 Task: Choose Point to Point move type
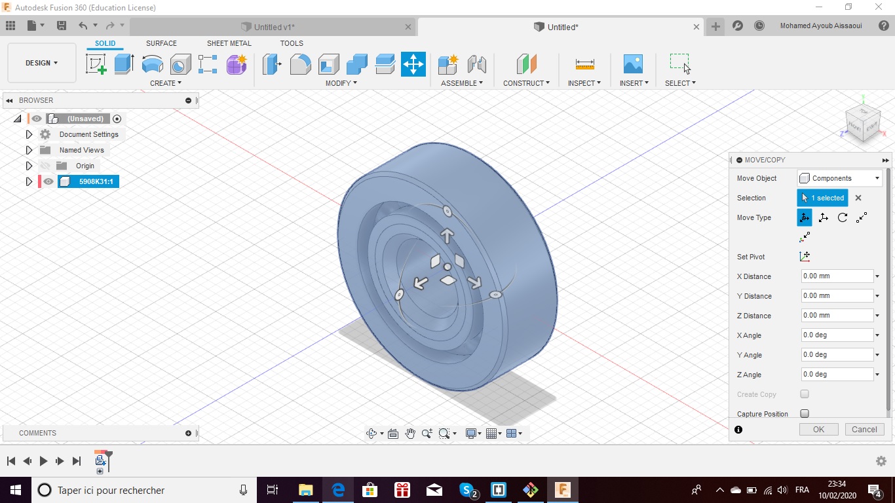(862, 217)
